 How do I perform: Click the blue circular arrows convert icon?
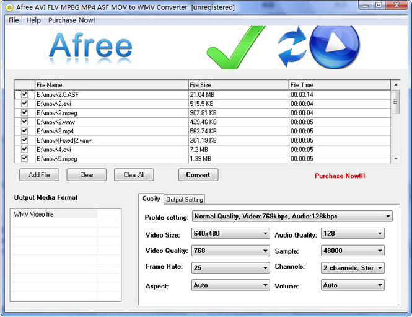tap(292, 47)
